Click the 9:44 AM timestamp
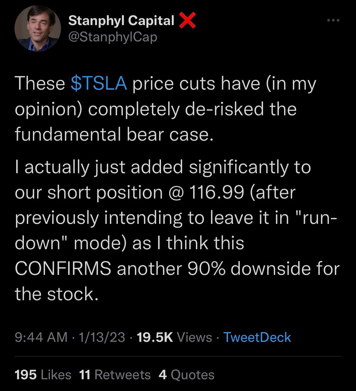Screen dimensions: 356x391 [x=41, y=337]
